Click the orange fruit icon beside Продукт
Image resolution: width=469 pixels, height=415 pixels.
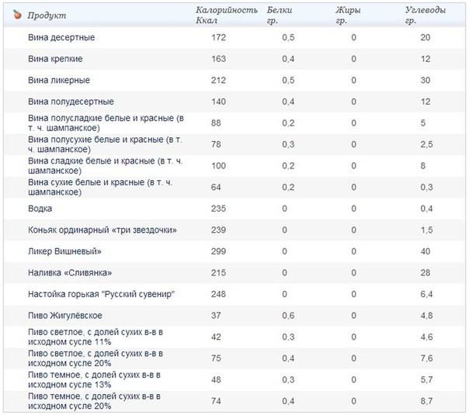[16, 15]
